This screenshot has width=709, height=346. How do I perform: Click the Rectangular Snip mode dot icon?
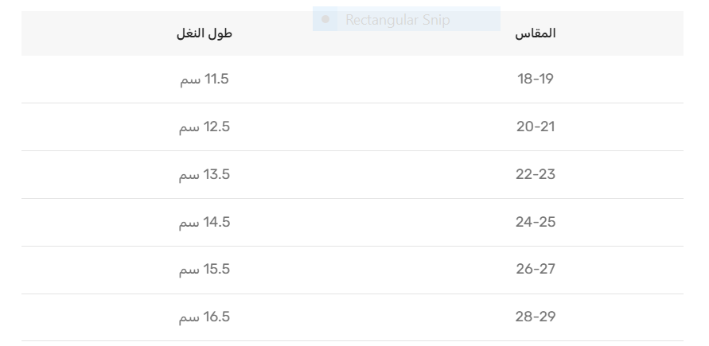[325, 19]
